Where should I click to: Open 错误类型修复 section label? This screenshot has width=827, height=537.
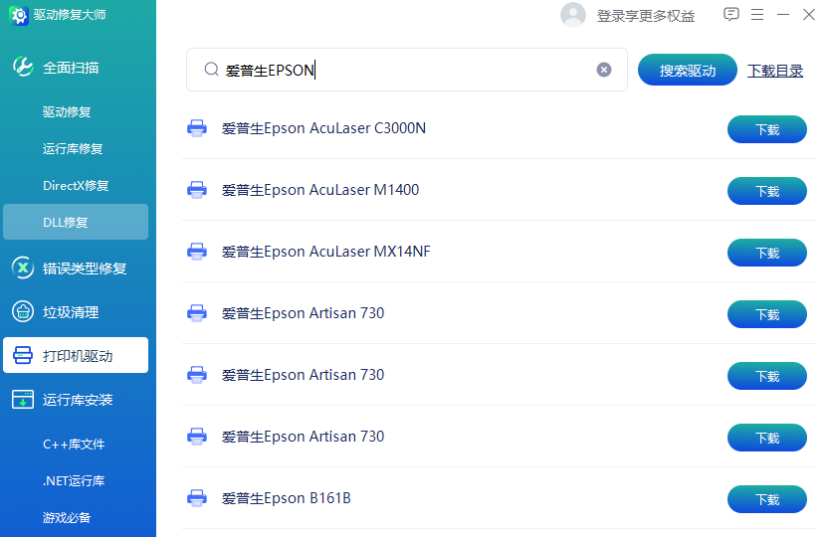click(x=85, y=268)
